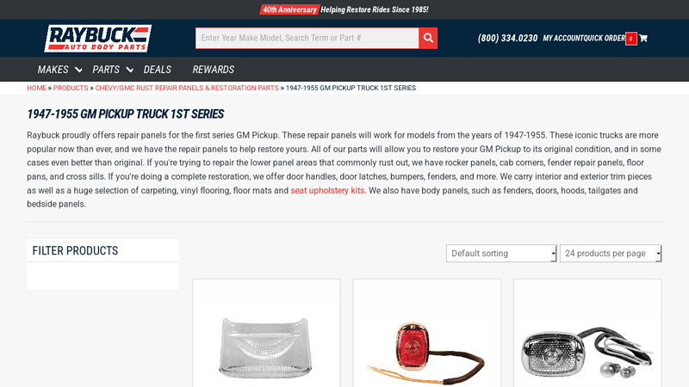689x387 pixels.
Task: Expand the PARTS menu chevron
Action: click(x=130, y=70)
